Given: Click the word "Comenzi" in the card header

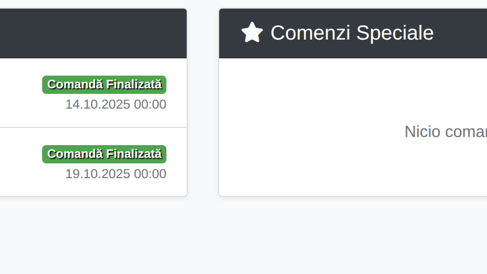Looking at the screenshot, I should [310, 33].
